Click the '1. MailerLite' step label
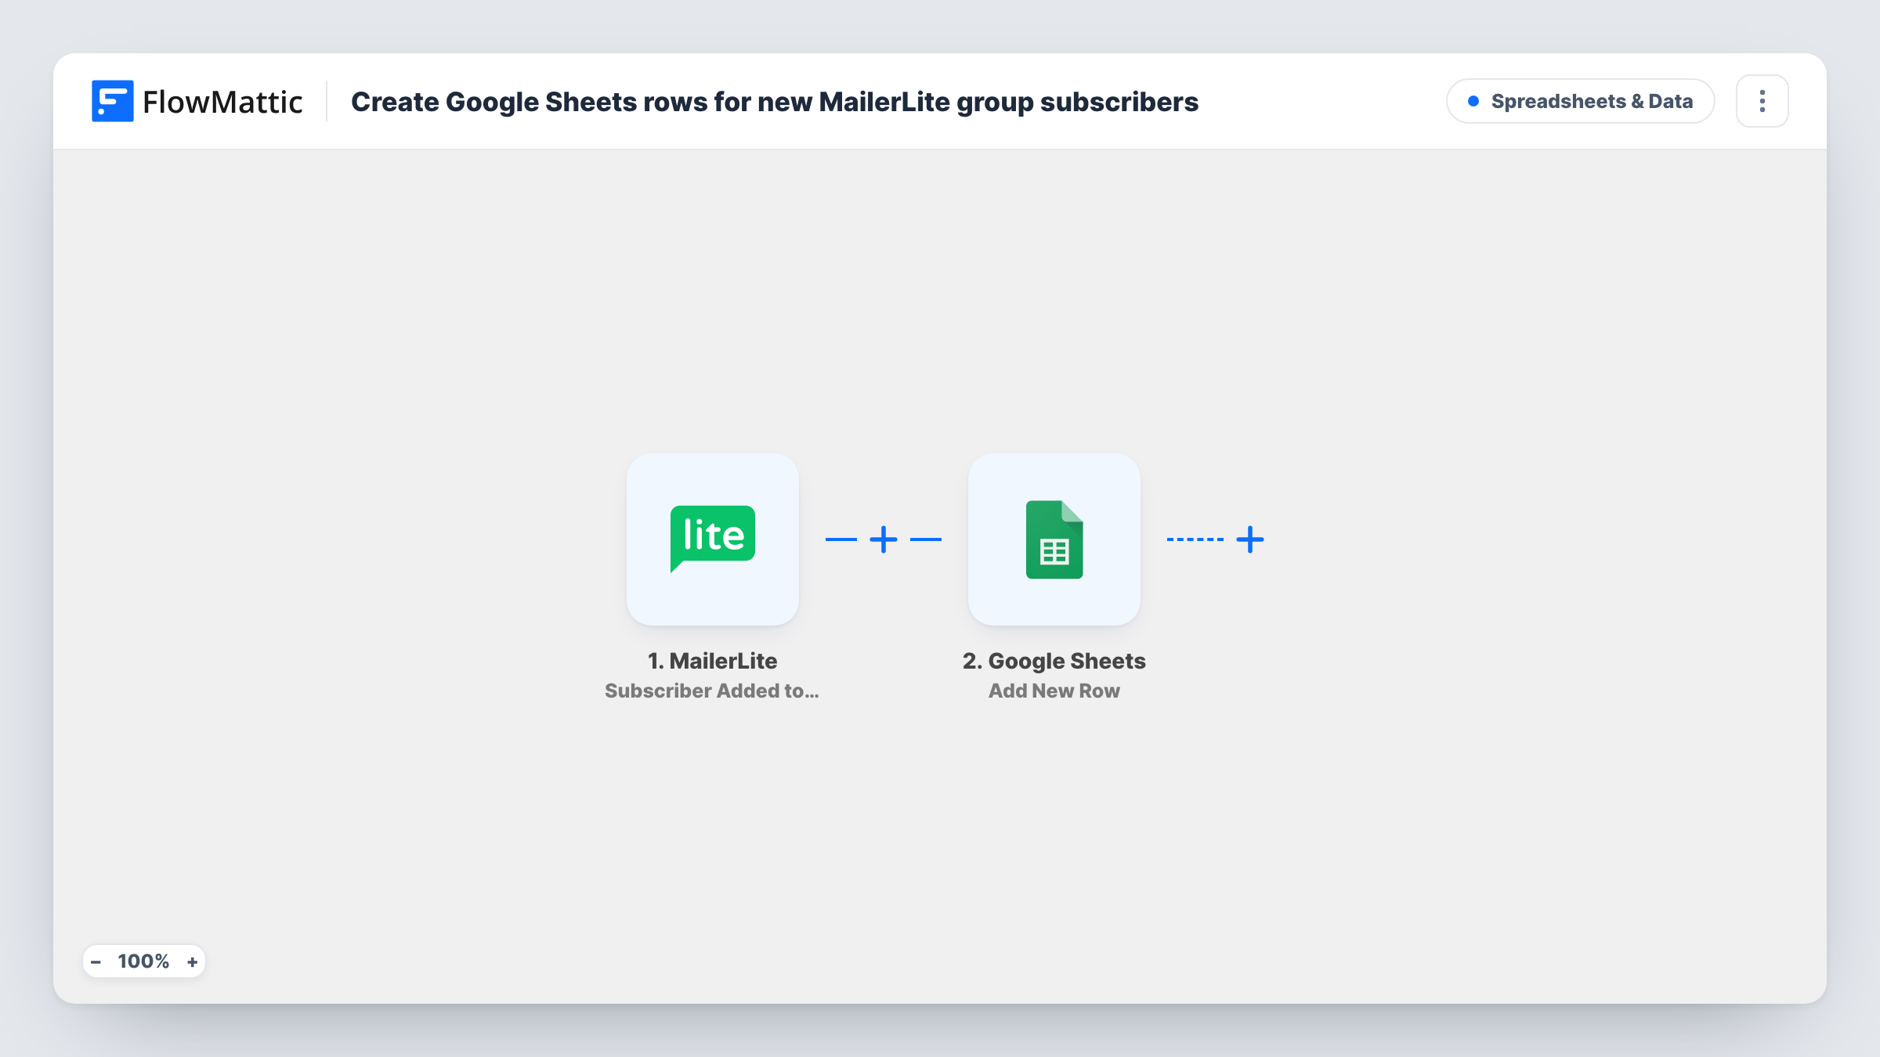This screenshot has width=1880, height=1057. click(713, 661)
